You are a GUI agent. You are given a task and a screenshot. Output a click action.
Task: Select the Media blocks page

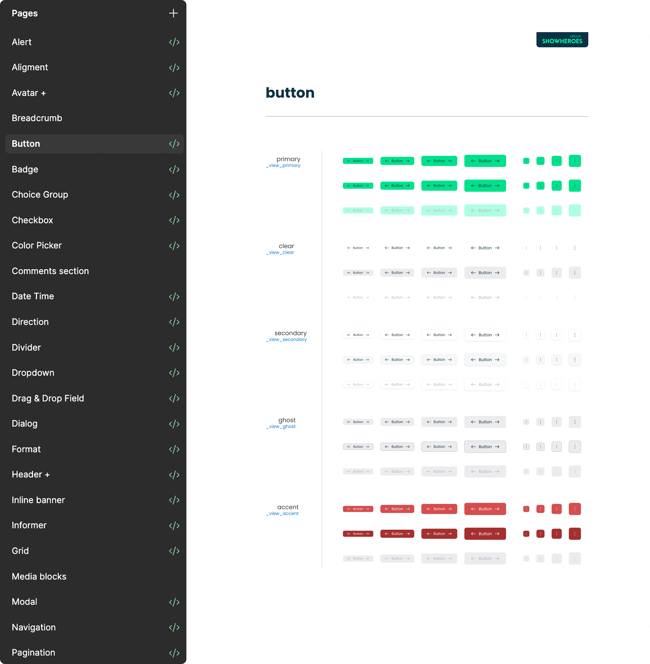point(39,576)
